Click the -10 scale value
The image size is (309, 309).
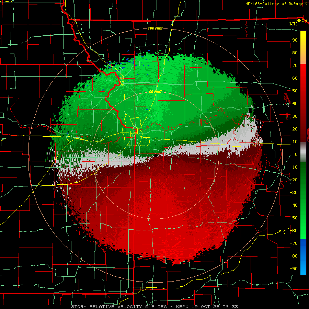(294, 167)
